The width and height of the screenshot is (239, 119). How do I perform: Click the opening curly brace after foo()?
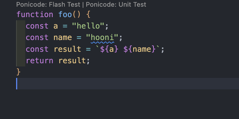pyautogui.click(x=88, y=14)
